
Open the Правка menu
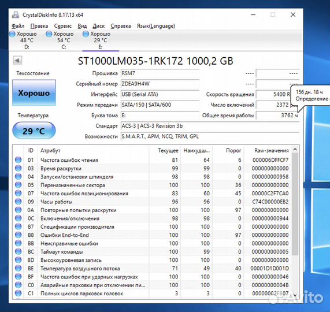coord(39,26)
